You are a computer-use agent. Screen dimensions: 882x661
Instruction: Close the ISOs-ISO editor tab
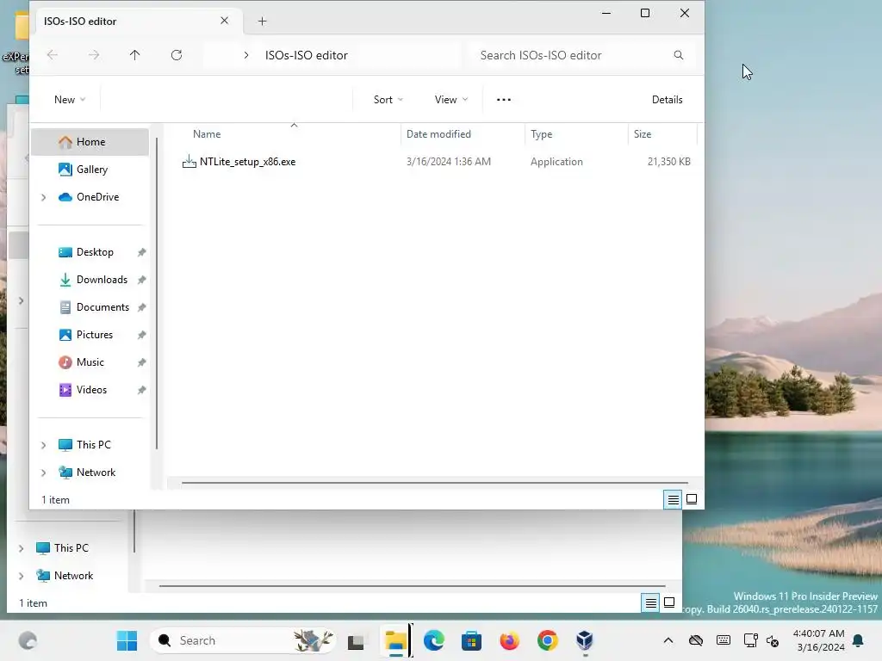225,21
